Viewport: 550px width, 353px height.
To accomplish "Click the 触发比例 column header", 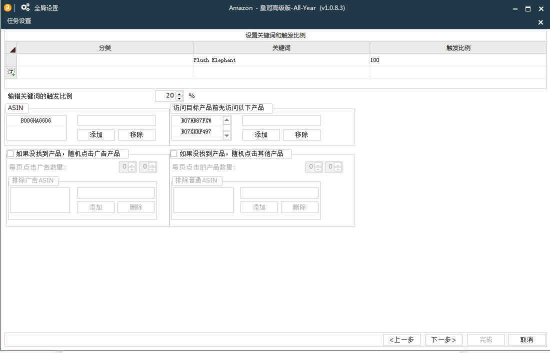I will pyautogui.click(x=457, y=48).
